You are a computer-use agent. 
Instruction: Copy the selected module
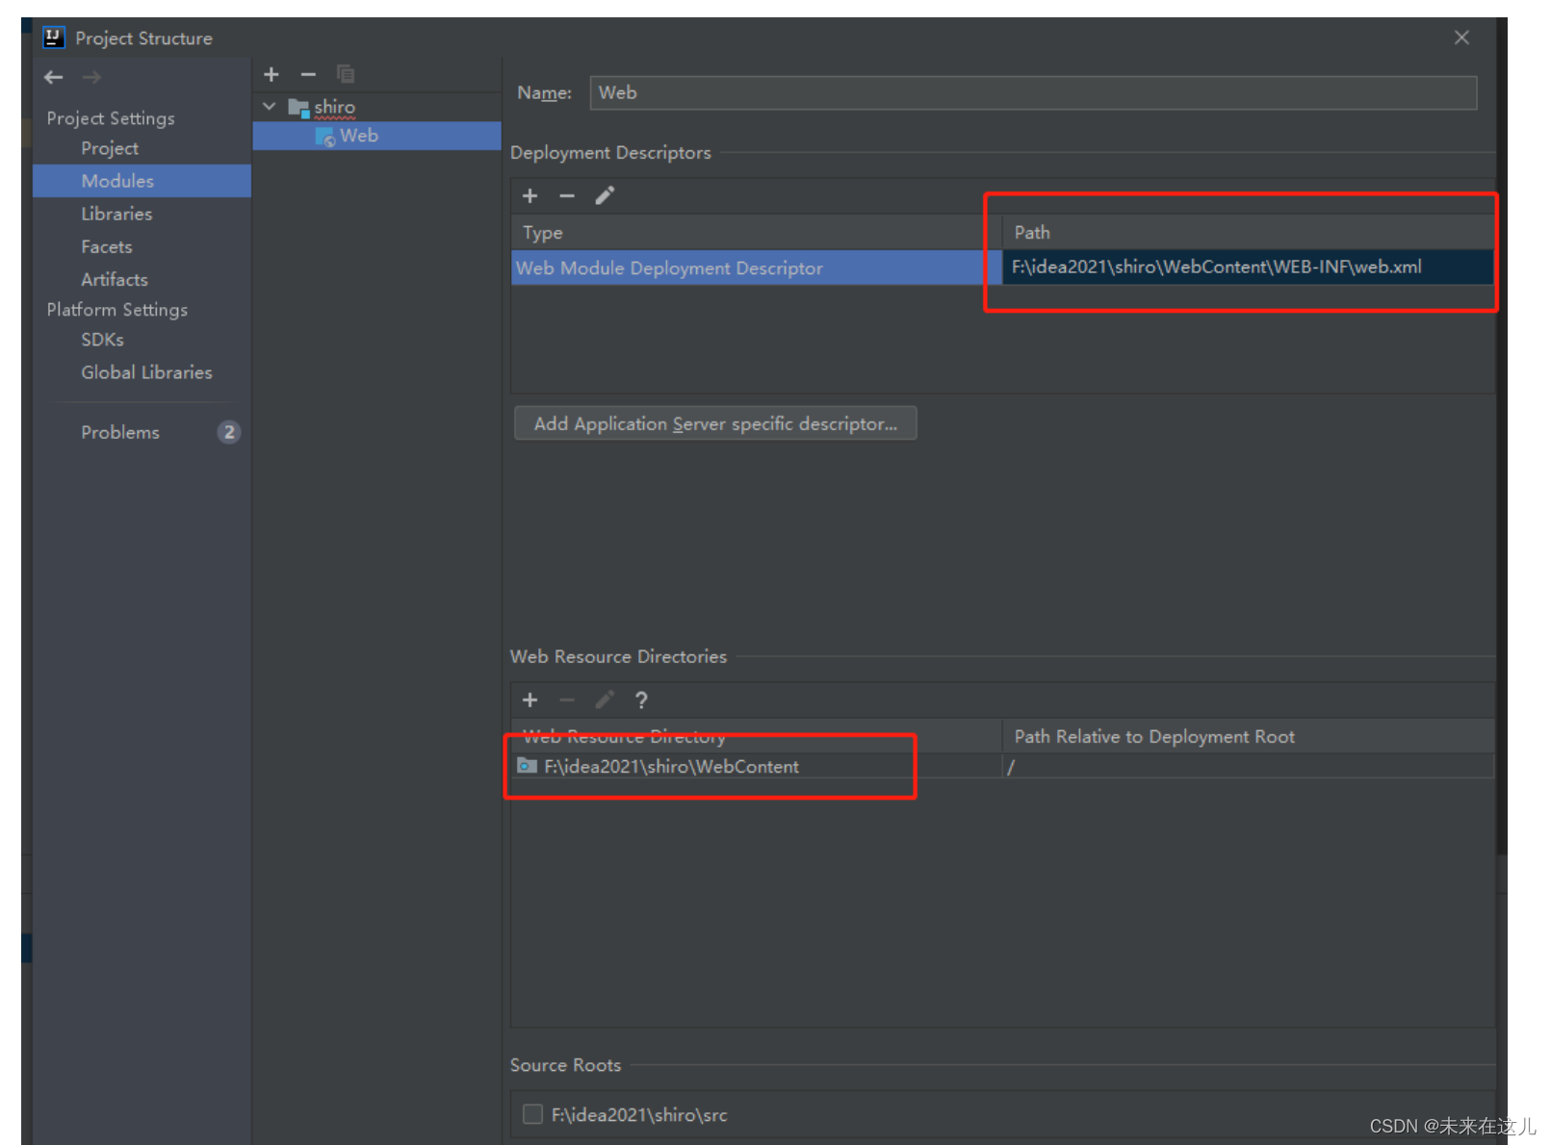(x=346, y=74)
